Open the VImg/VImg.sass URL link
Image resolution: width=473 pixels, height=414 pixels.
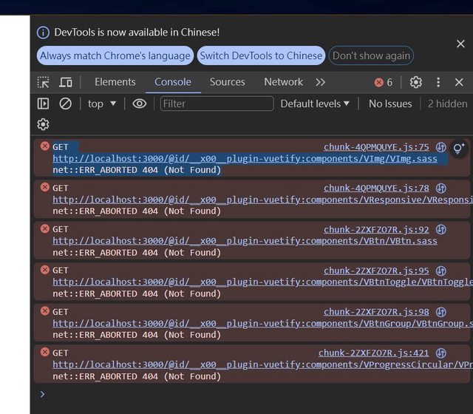click(245, 159)
